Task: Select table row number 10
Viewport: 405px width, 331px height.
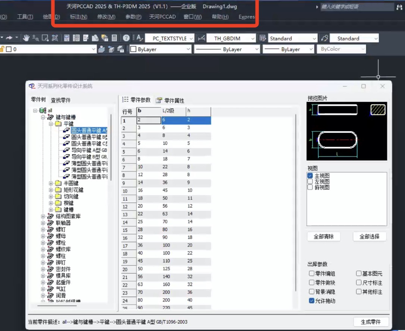Action: point(129,191)
